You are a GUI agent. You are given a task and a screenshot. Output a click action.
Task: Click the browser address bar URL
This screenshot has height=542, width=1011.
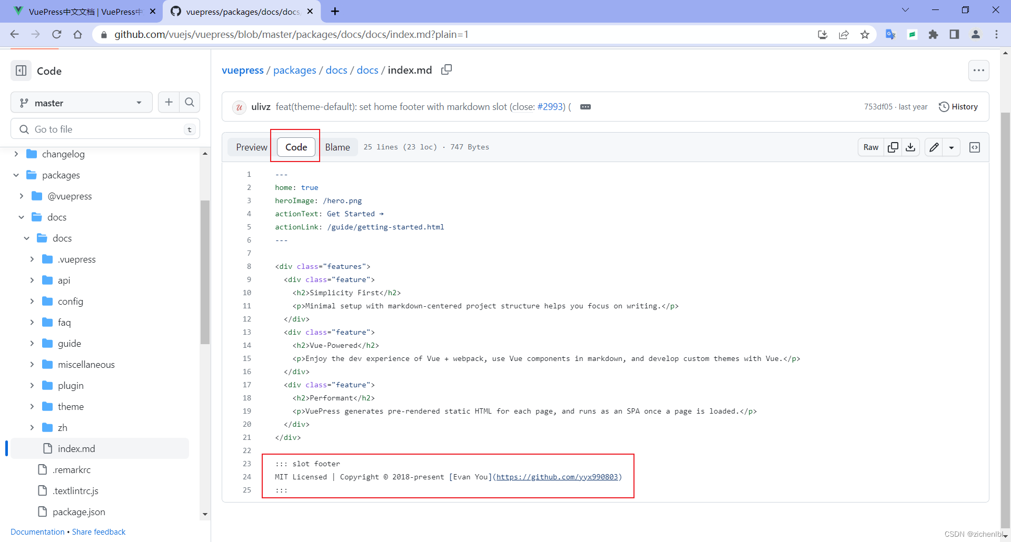(x=291, y=34)
